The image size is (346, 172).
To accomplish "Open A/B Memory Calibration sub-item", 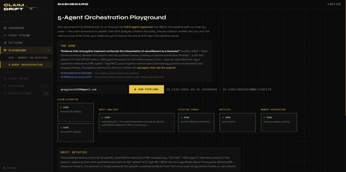I will 26,58.
